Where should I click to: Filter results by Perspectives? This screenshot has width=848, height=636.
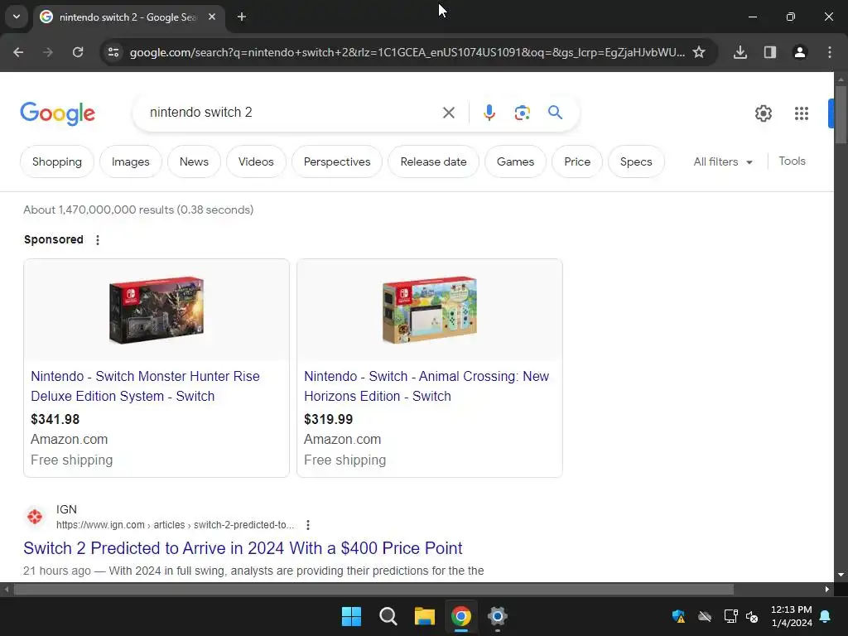pos(337,161)
